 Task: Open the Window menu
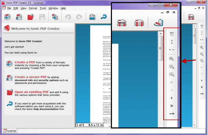tap(53, 8)
